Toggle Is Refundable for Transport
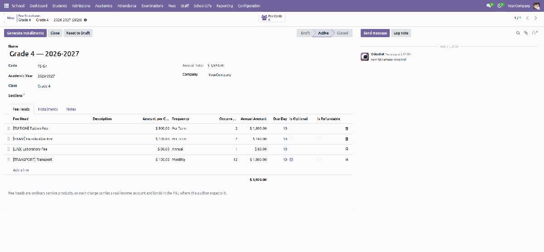Screen dimensions: 544x252 click(x=319, y=160)
